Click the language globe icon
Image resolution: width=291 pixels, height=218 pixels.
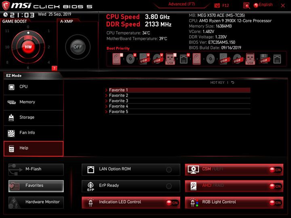[x=256, y=5]
